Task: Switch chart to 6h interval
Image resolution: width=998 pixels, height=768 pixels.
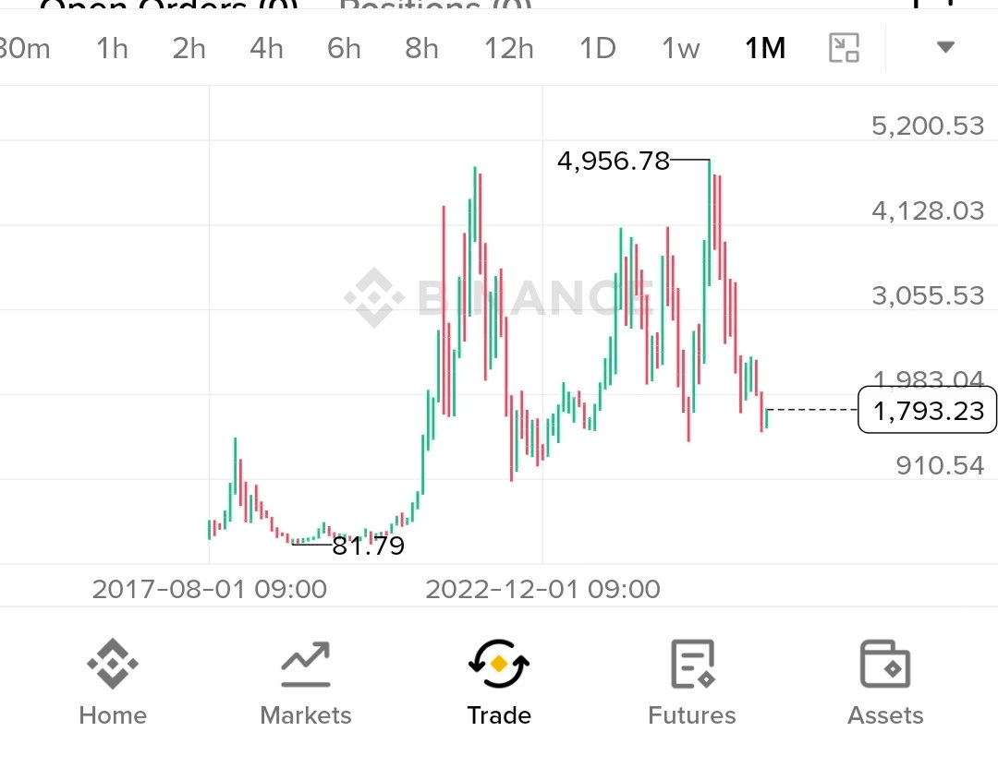Action: click(x=344, y=48)
